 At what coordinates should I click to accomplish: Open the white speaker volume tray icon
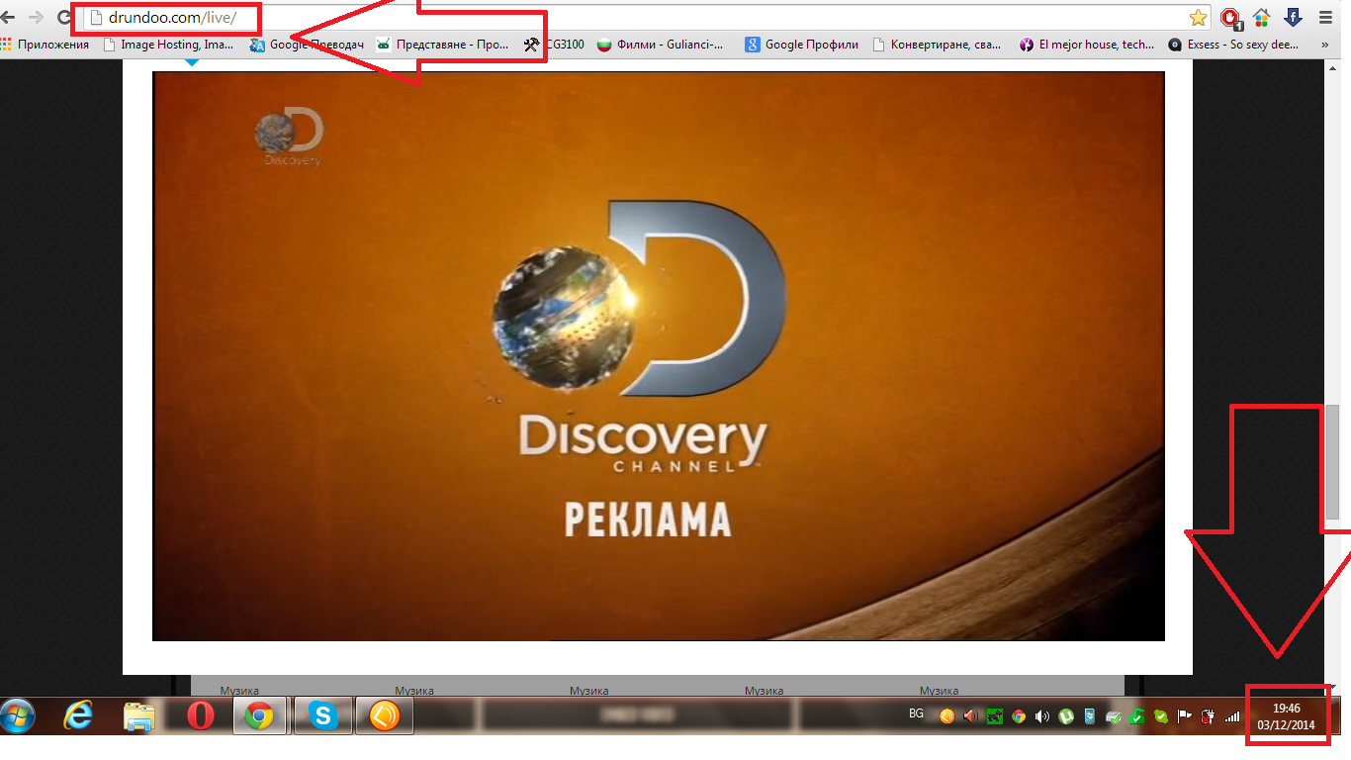1041,716
